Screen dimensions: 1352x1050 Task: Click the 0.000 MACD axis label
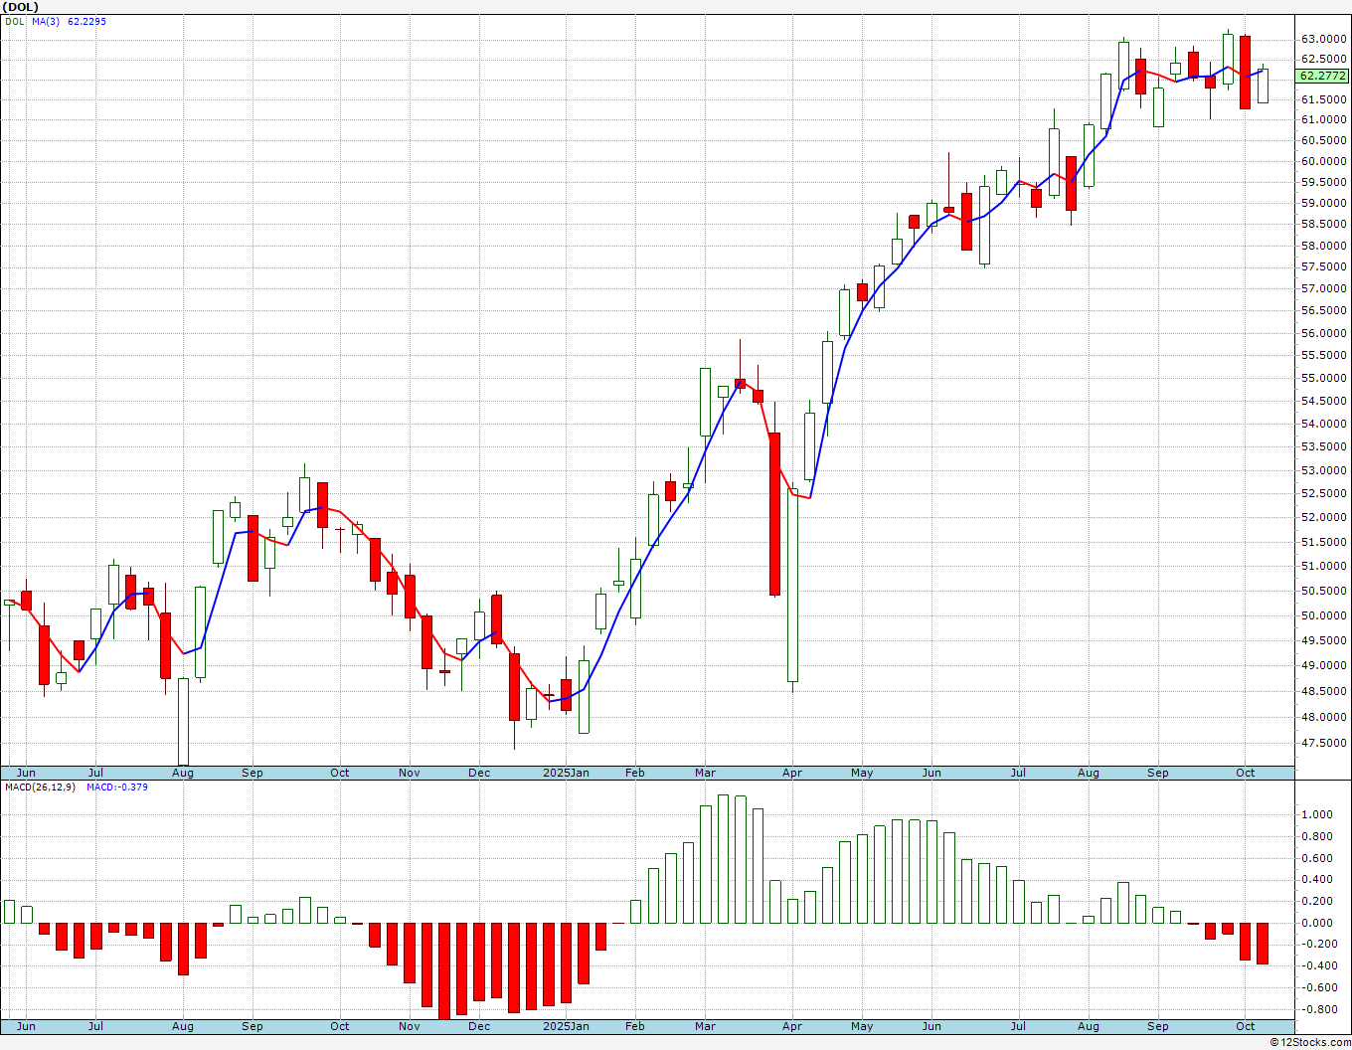coord(1318,923)
